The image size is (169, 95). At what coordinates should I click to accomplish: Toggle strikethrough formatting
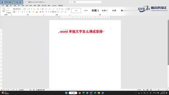pos(22,12)
